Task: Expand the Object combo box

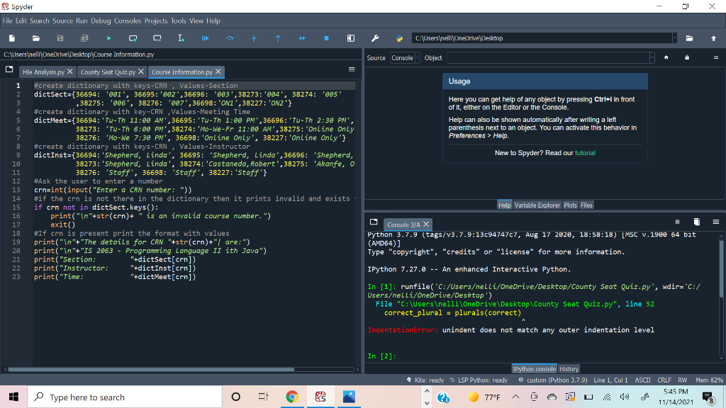Action: coord(652,57)
